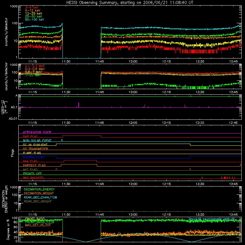The width and height of the screenshot is (245, 245).
Task: Click the SC_TRANSMITTER flag label
Action: pyautogui.click(x=35, y=149)
